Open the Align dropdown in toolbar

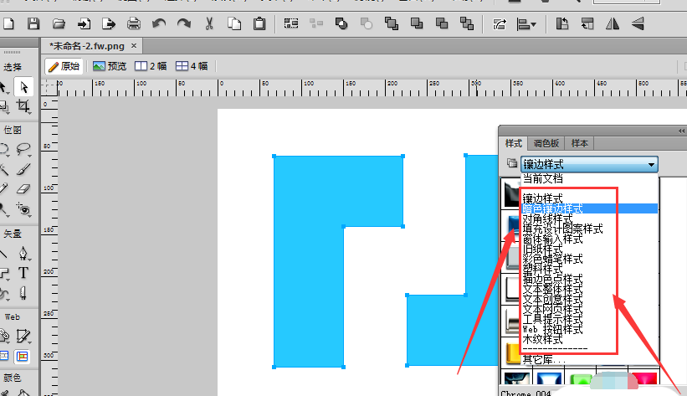click(x=526, y=23)
